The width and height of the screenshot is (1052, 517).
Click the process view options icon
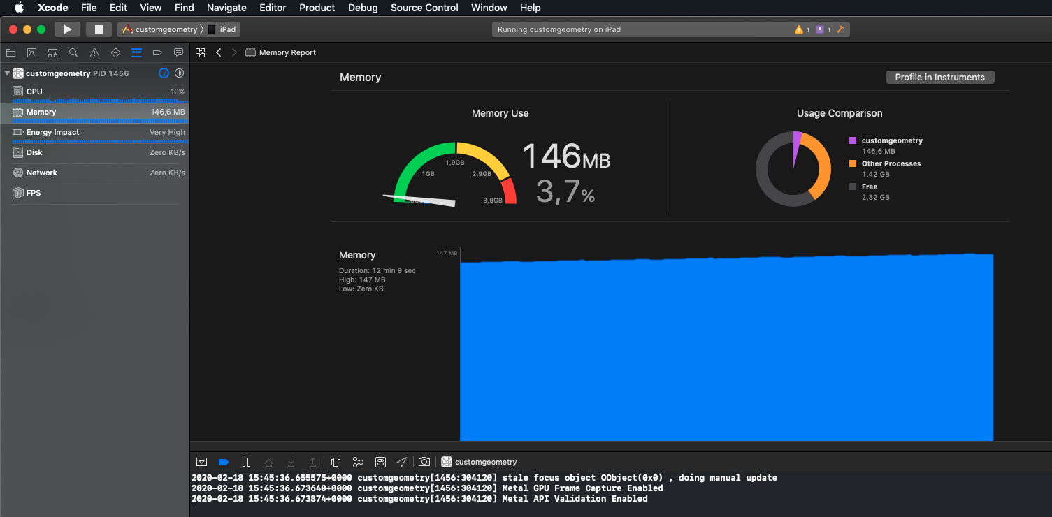click(x=179, y=73)
